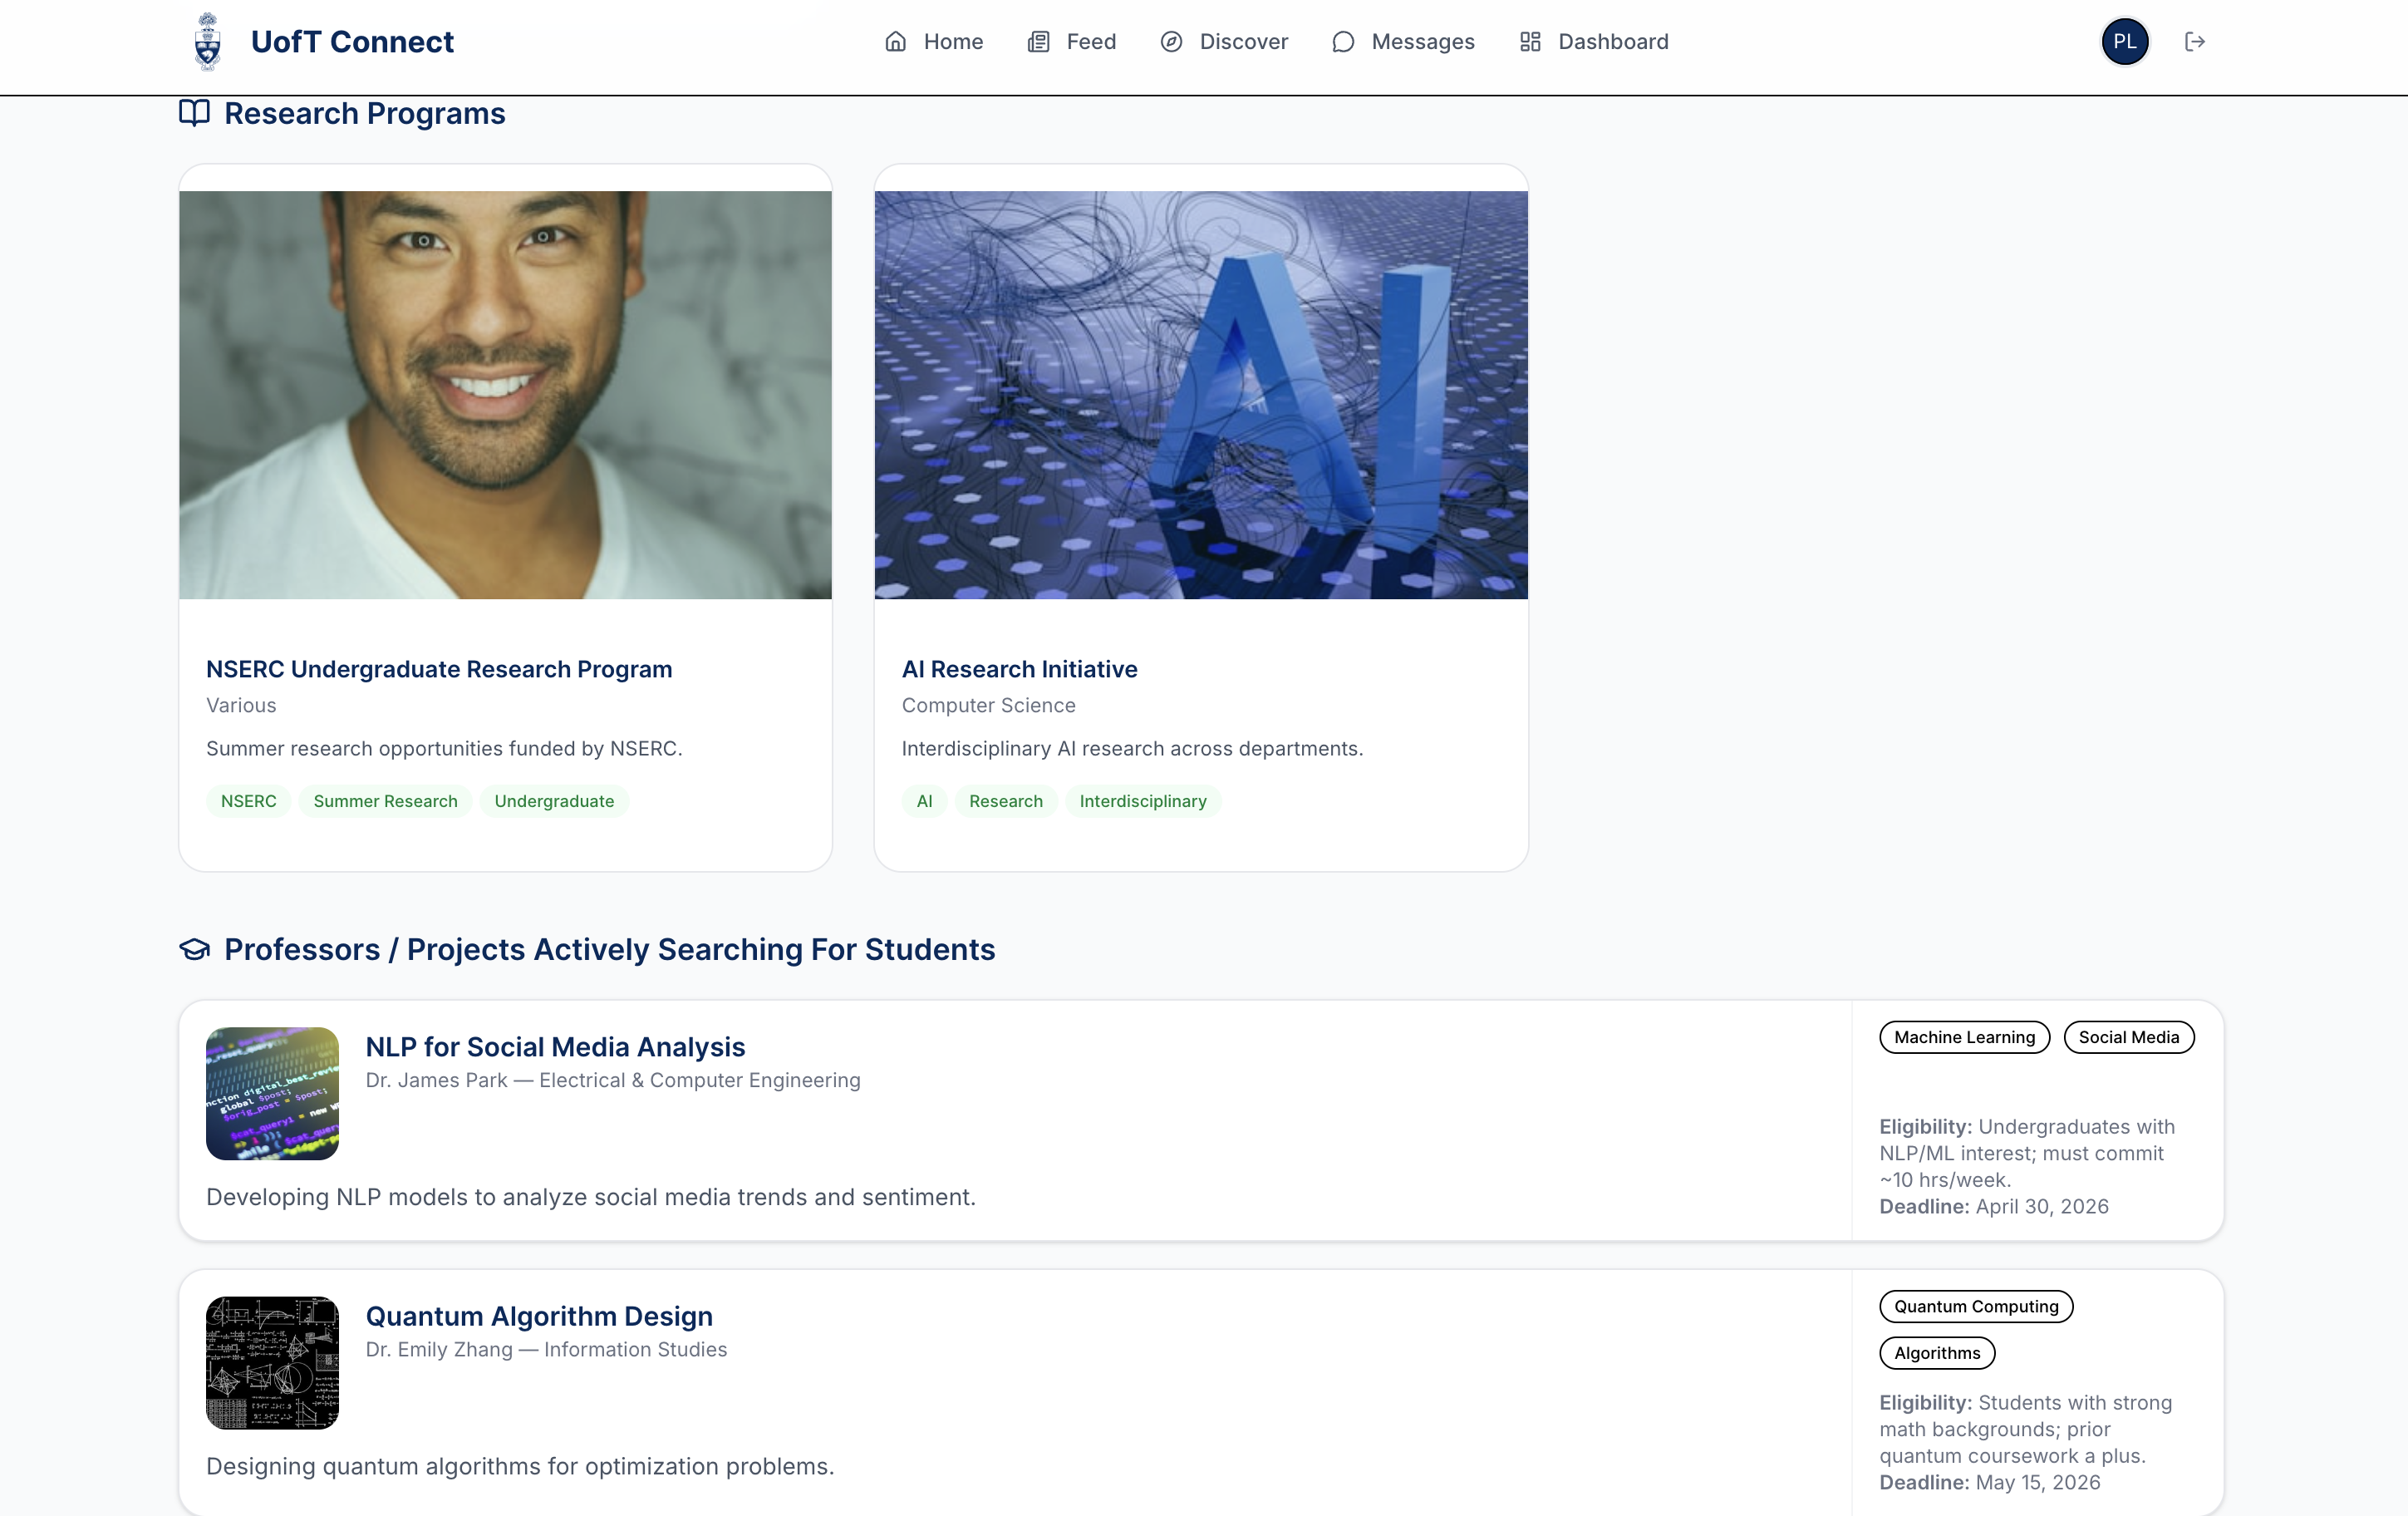Image resolution: width=2408 pixels, height=1516 pixels.
Task: Click the UofT crest logo icon
Action: (207, 42)
